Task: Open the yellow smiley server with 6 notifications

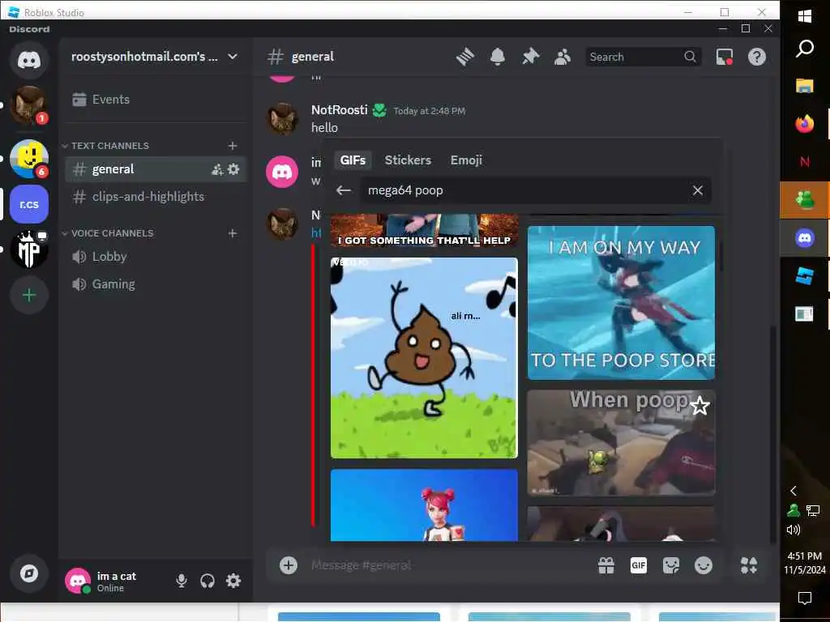Action: pyautogui.click(x=29, y=159)
